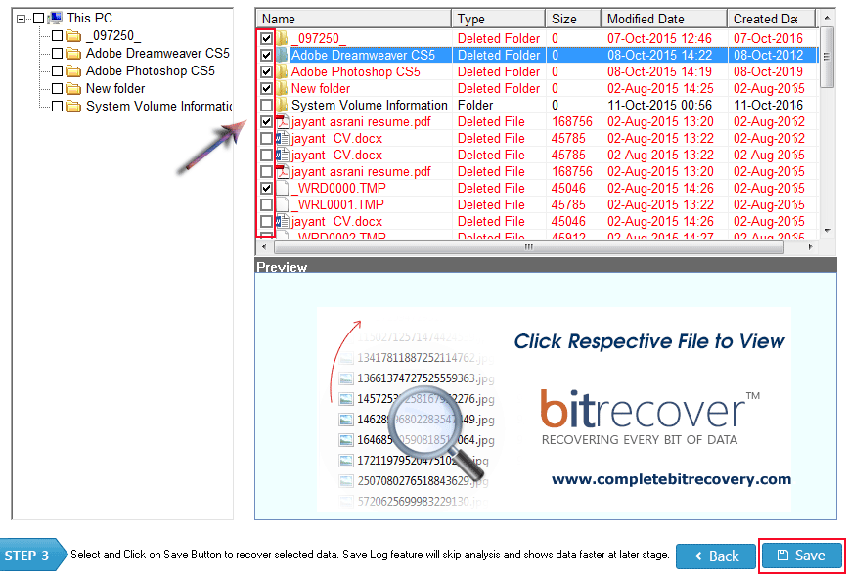Check the This PC tree checkbox
Viewport: 847px width, 578px height.
[38, 19]
